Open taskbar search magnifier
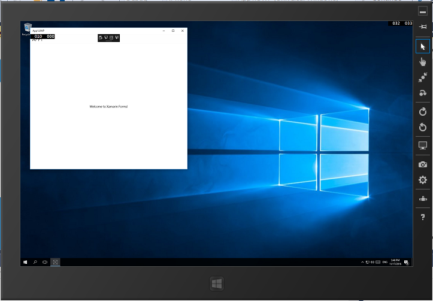 35,262
